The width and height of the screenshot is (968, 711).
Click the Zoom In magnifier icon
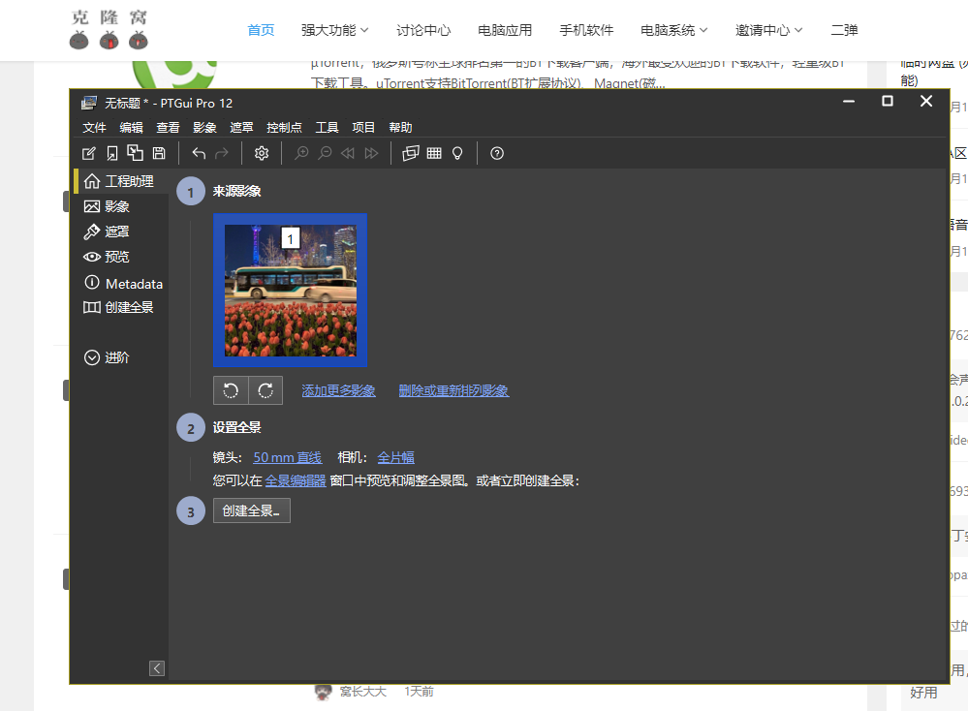click(x=301, y=153)
